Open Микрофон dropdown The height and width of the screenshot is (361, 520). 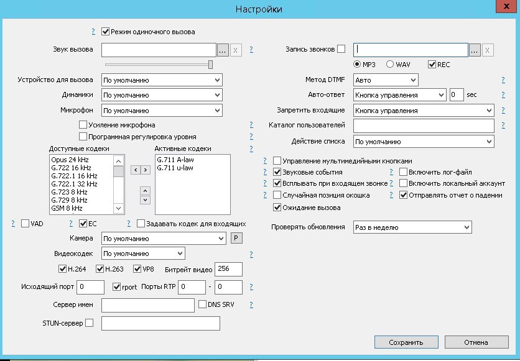tap(162, 110)
